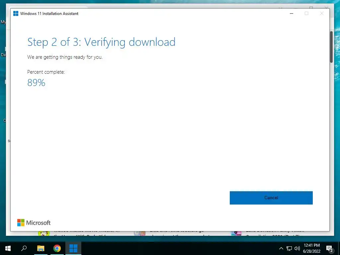Open File Explorer from the taskbar
This screenshot has height=255, width=340.
click(x=41, y=248)
